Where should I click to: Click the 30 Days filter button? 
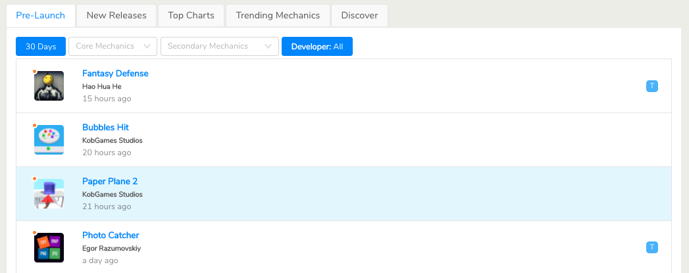pyautogui.click(x=41, y=47)
